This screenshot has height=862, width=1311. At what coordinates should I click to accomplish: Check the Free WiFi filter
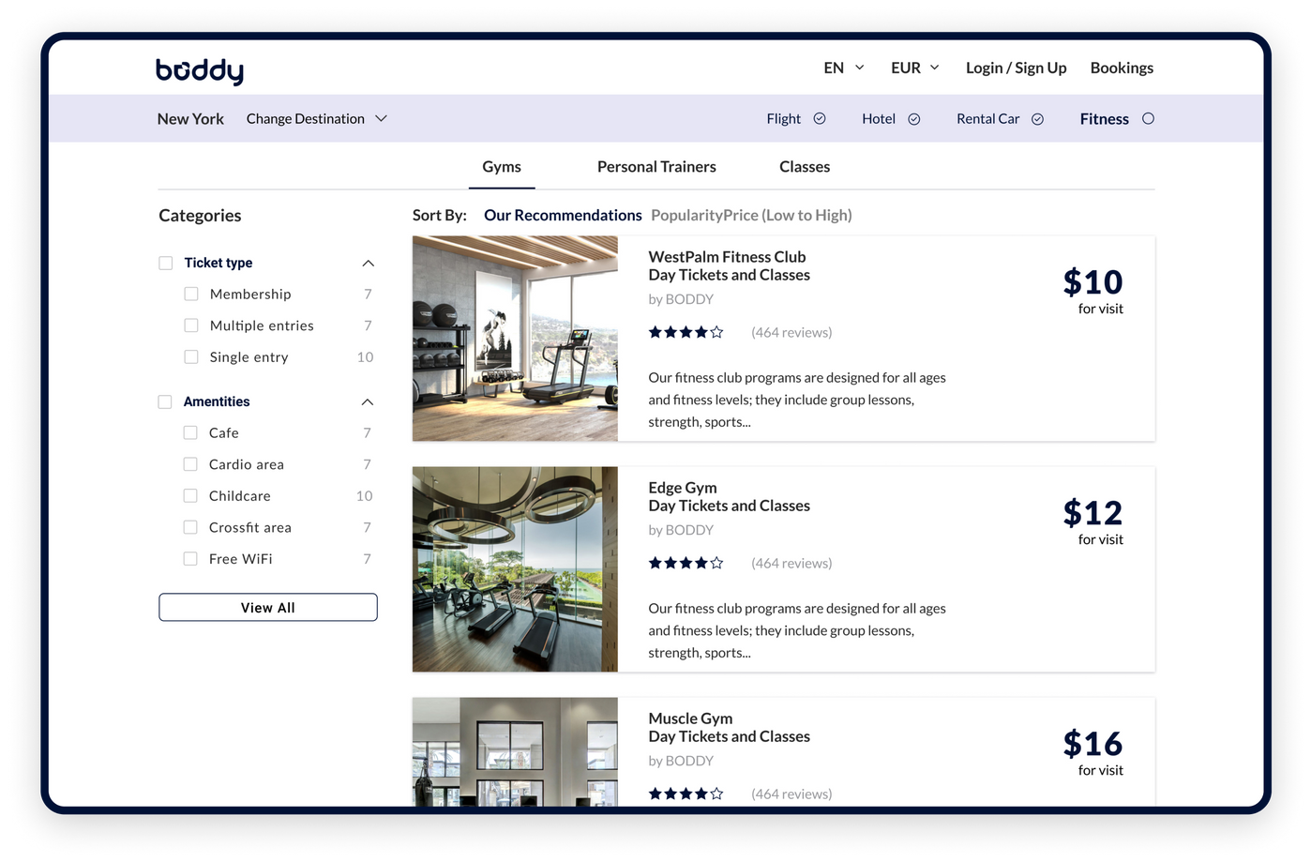[x=190, y=559]
